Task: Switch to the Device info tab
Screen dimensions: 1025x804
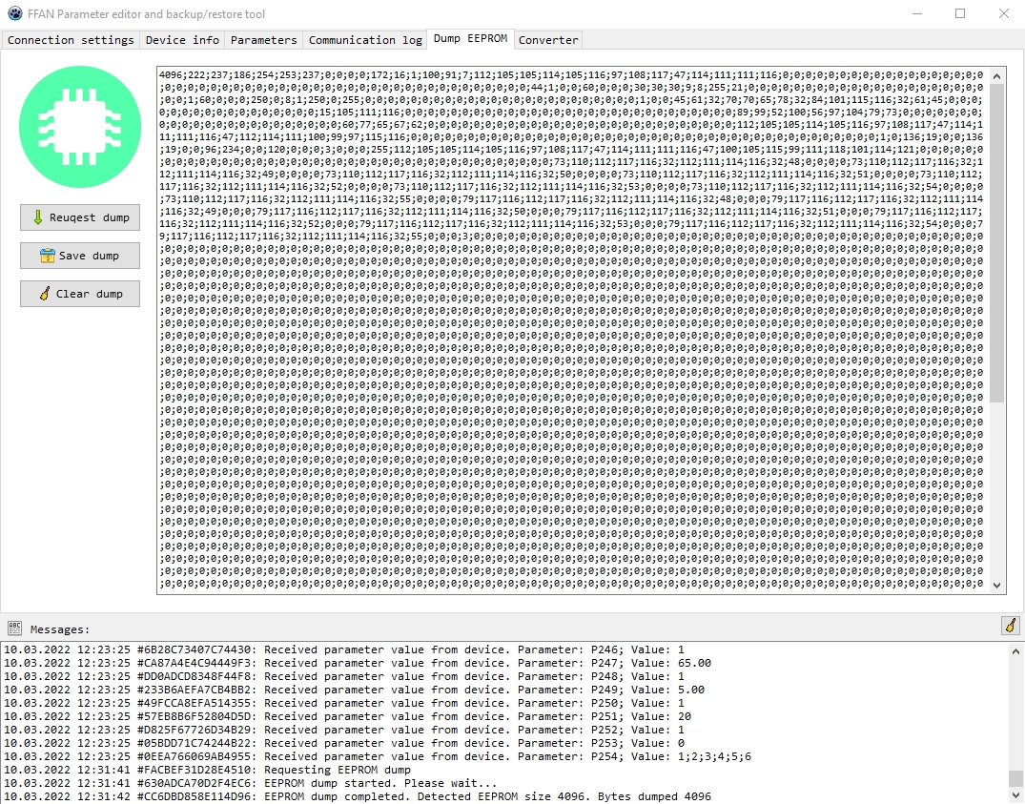Action: (182, 40)
